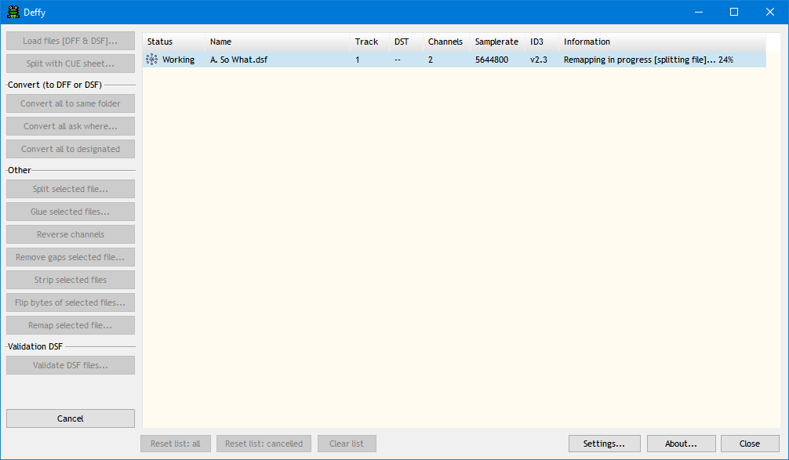This screenshot has width=789, height=460.
Task: Maximize the Deffy window
Action: pos(734,12)
